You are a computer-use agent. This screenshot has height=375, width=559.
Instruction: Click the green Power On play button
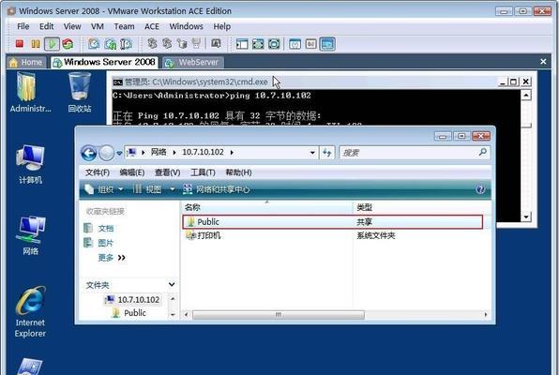(x=52, y=44)
